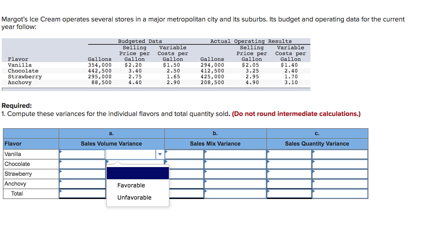Open Total Sales Mix Variance direction cell
Image resolution: width=434 pixels, height=239 pixels.
(x=235, y=193)
